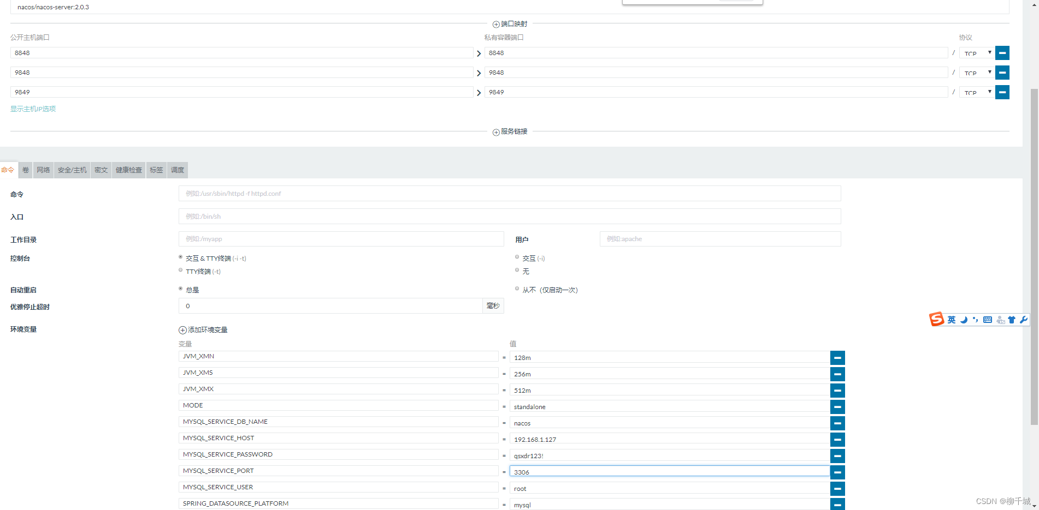Image resolution: width=1039 pixels, height=510 pixels.
Task: Click the image name nacos/nacos-server:2.0.3 field
Action: (510, 7)
